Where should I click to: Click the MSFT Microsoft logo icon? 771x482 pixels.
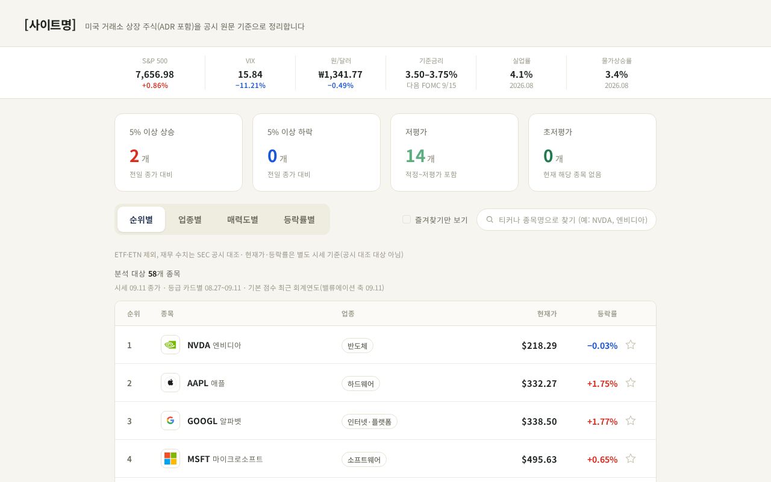click(170, 459)
